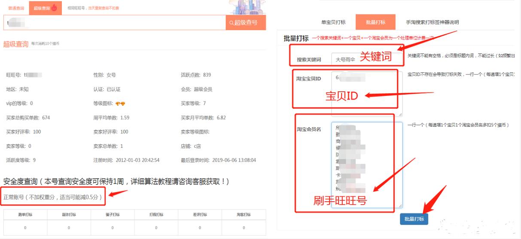Screen dimensions: 521x239
Task: Click the 会员: 超级会员 text
Action: [196, 90]
